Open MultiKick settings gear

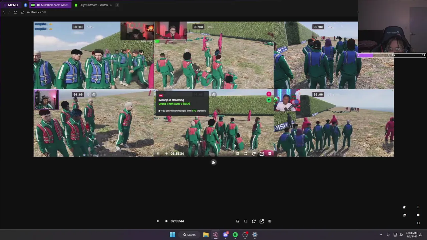click(418, 215)
